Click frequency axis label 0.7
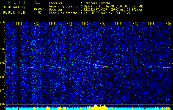The width and height of the screenshot is (173, 110). point(2,91)
